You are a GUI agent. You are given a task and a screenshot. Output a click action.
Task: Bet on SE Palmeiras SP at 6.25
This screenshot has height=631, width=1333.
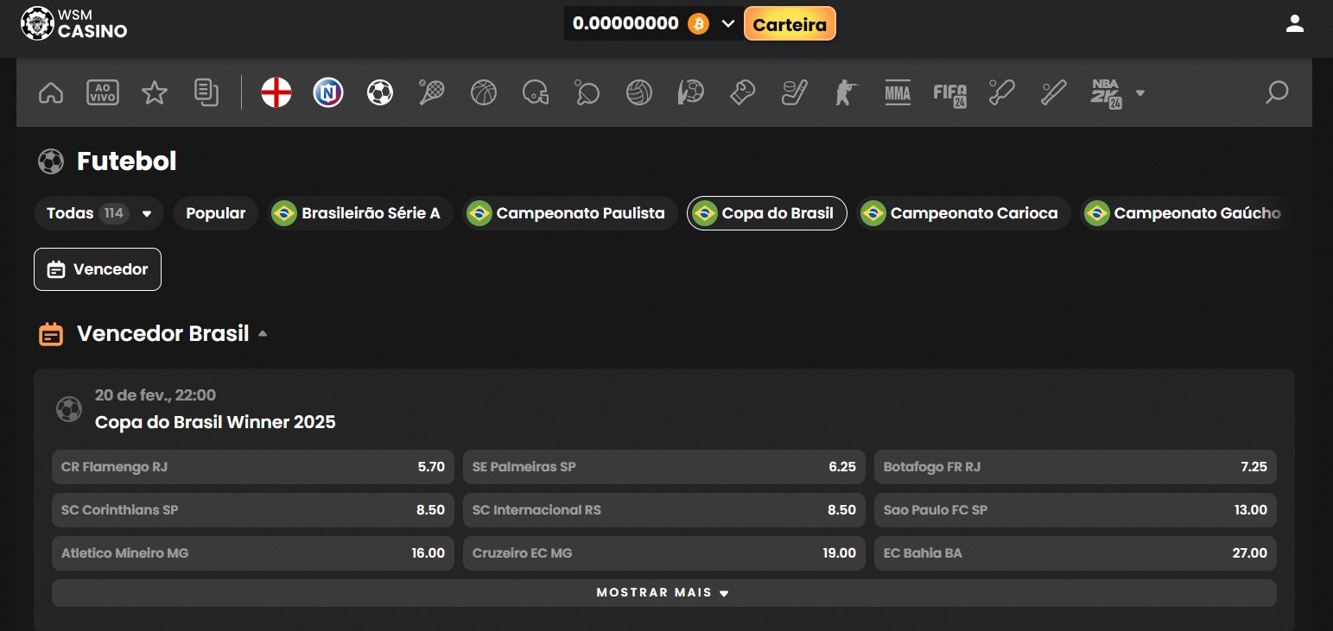[663, 467]
